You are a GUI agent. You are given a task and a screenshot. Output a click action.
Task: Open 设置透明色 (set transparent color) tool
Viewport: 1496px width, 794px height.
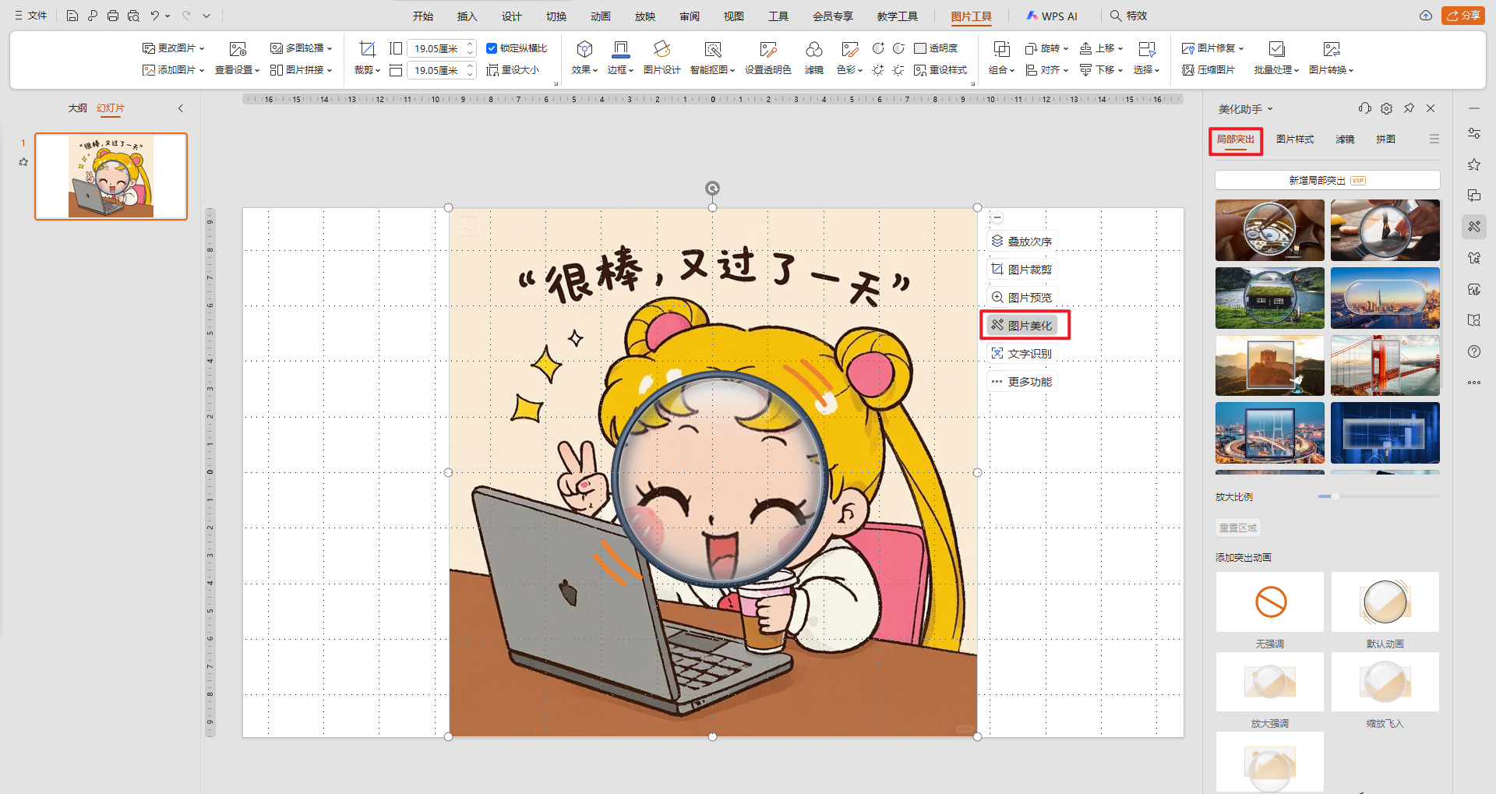[768, 58]
